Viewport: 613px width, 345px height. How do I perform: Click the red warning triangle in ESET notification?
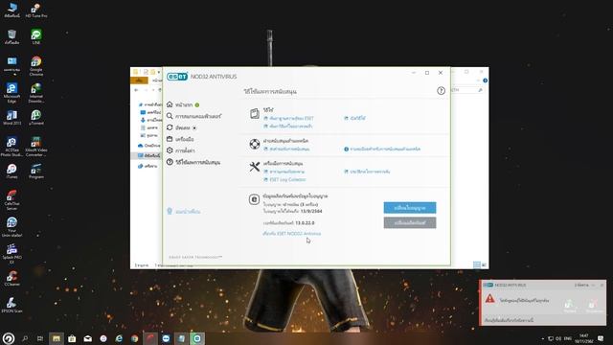coord(489,299)
